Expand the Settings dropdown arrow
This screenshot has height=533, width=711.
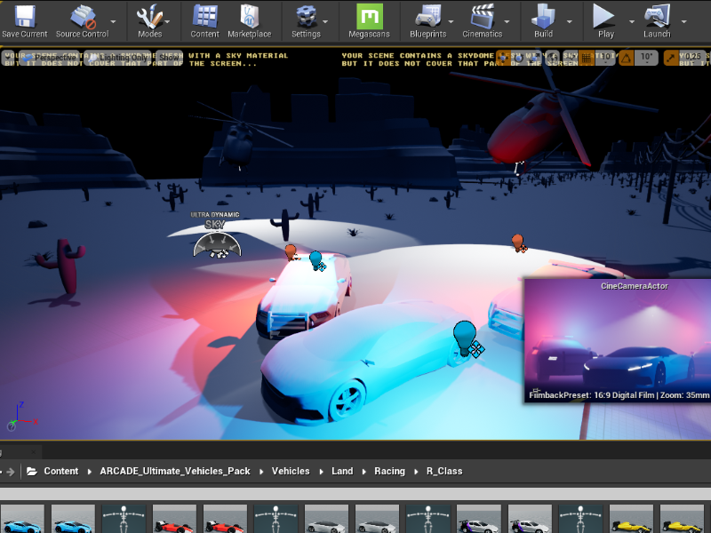(326, 20)
